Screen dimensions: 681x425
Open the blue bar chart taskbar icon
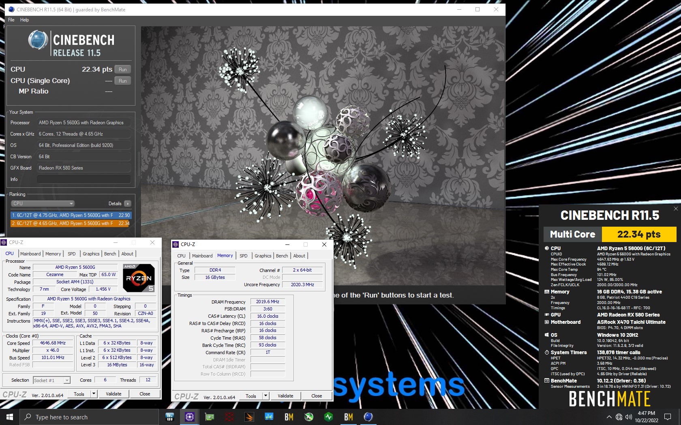coord(269,417)
